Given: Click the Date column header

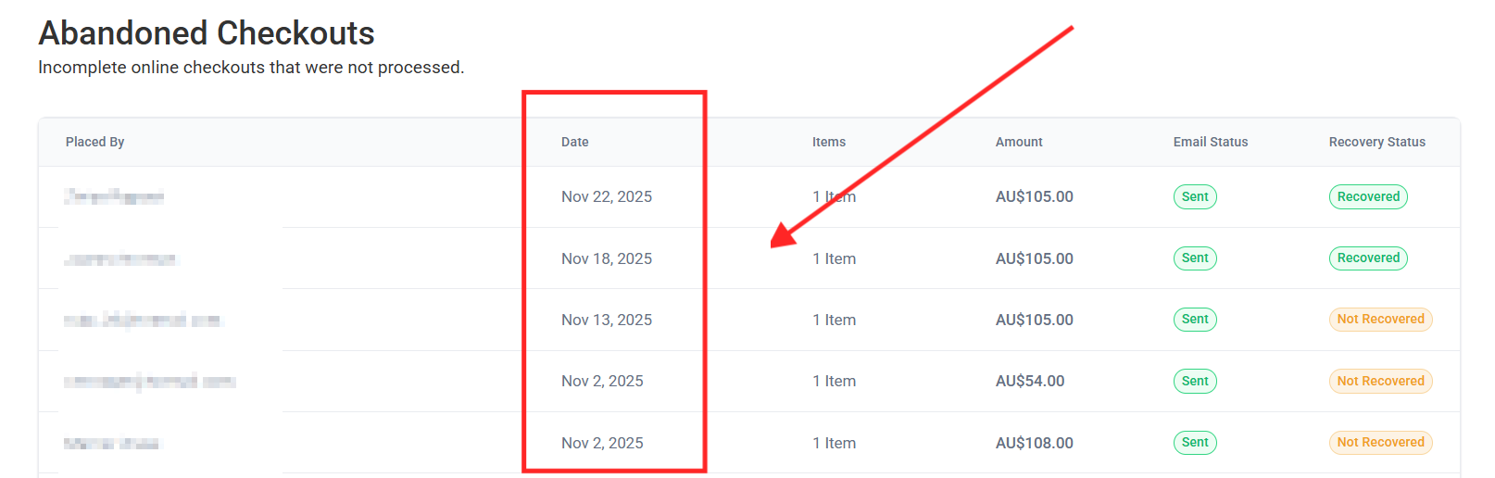Looking at the screenshot, I should click(574, 142).
